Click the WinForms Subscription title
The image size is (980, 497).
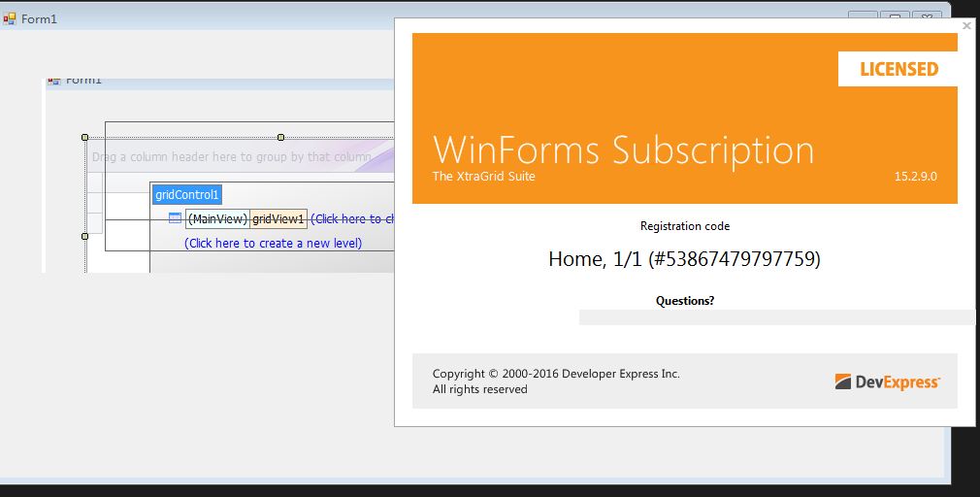(x=623, y=150)
